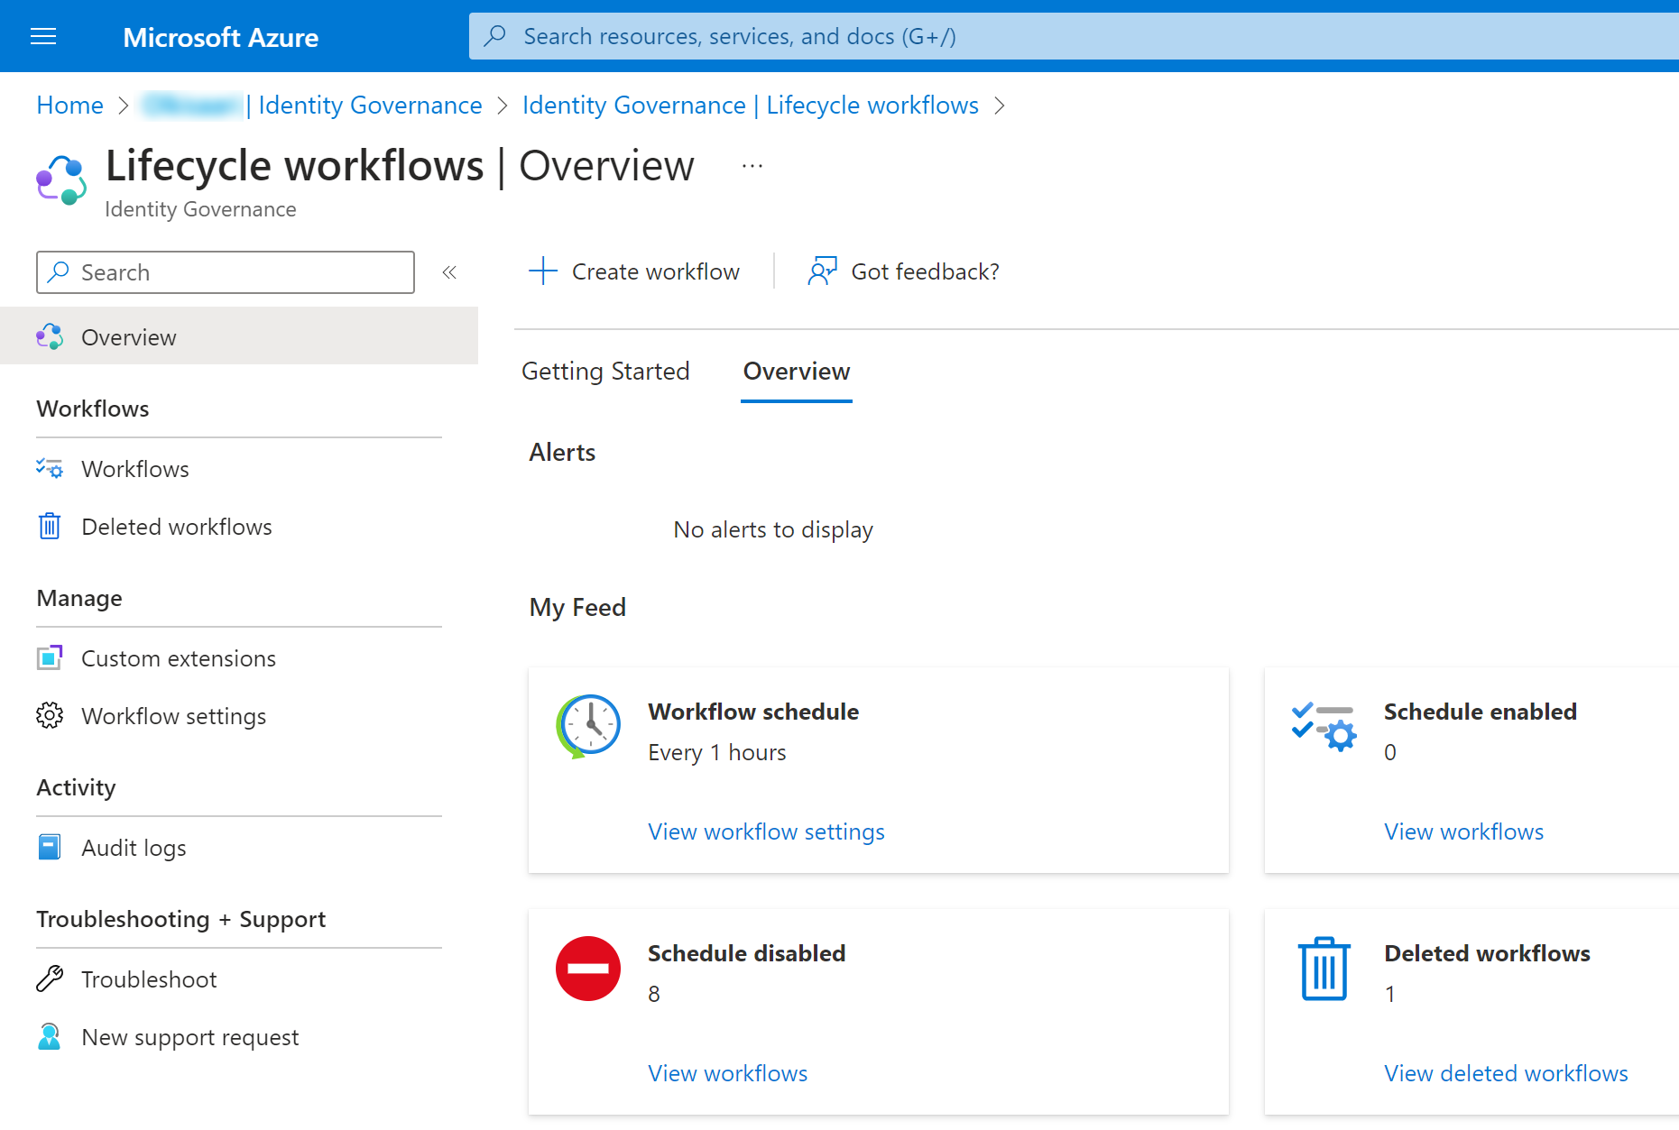Click the Custom extensions icon
Screen dimensions: 1679x1130
pyautogui.click(x=50, y=657)
